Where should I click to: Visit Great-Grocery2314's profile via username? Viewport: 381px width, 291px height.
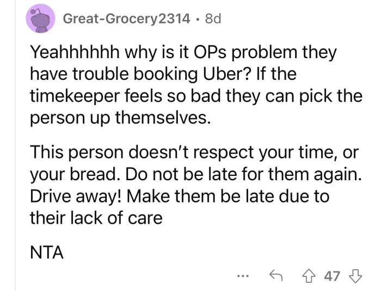click(x=127, y=20)
